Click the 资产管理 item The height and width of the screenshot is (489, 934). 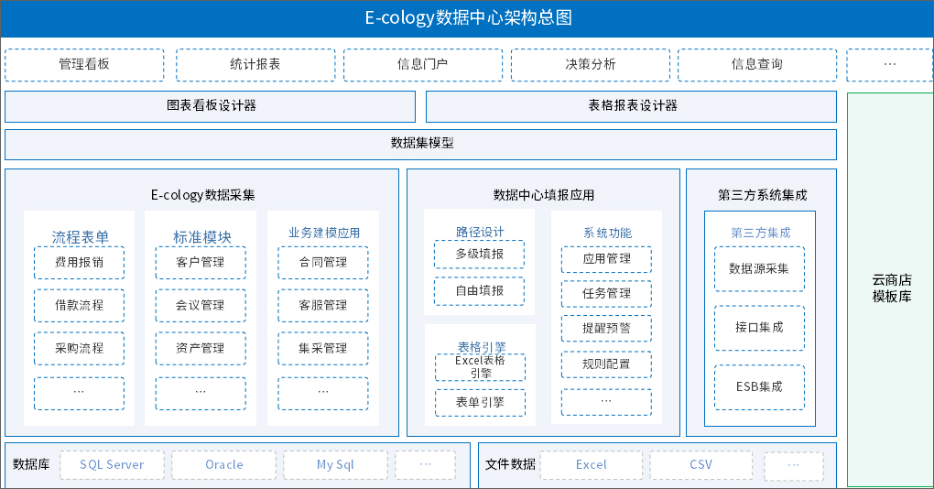(x=201, y=348)
